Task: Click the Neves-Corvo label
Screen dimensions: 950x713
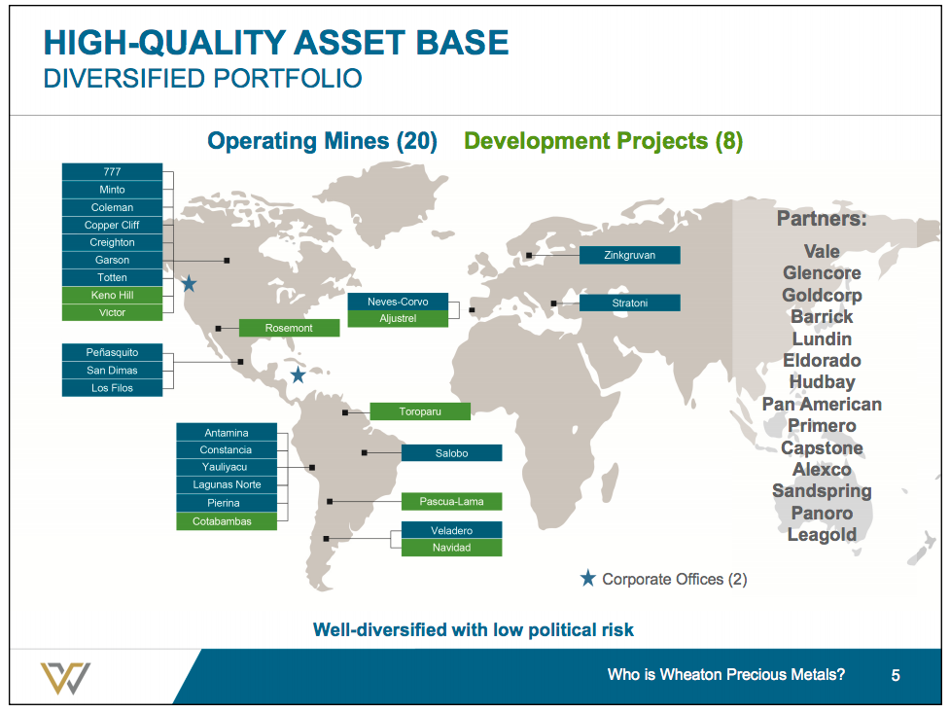Action: coord(398,301)
